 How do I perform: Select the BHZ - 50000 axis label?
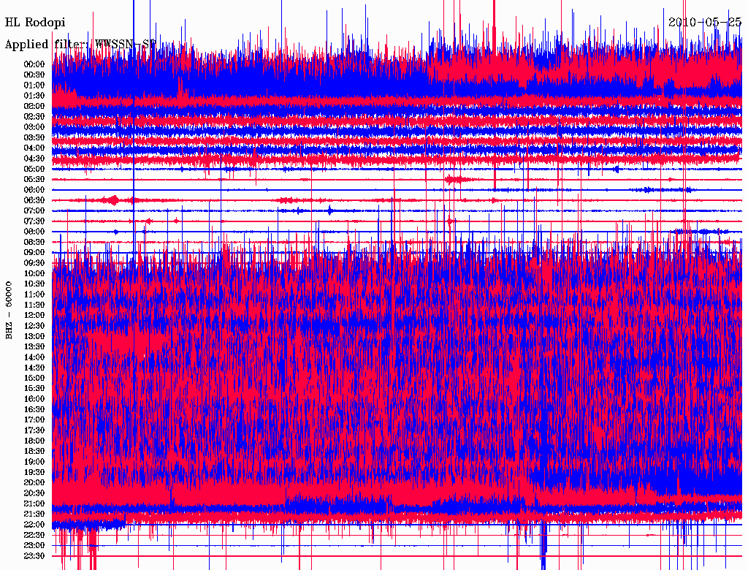pyautogui.click(x=9, y=310)
